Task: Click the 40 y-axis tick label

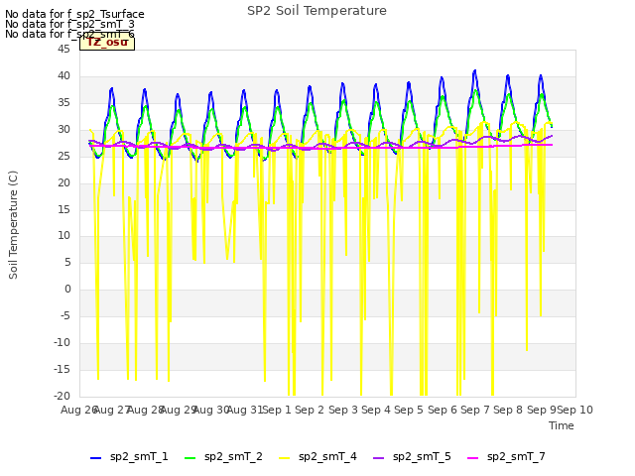Action: (63, 76)
